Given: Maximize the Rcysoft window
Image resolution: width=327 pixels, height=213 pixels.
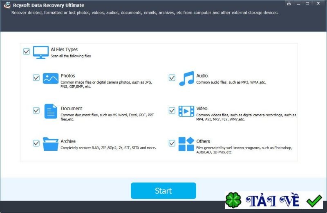Looking at the screenshot, I should (x=307, y=3).
